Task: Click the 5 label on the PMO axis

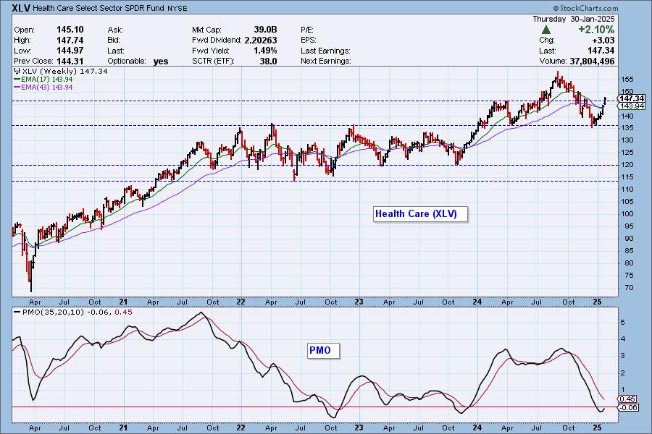Action: click(x=623, y=323)
